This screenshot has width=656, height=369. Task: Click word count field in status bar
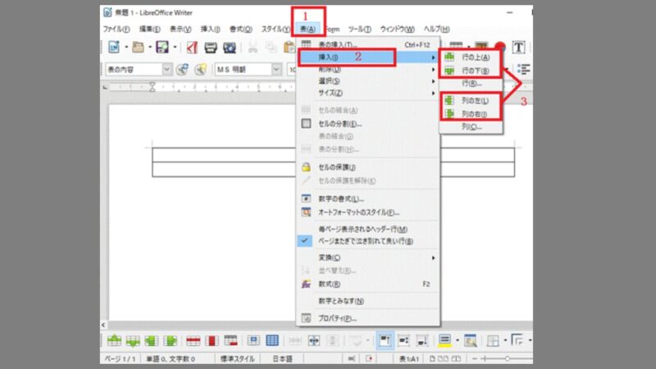coord(171,359)
